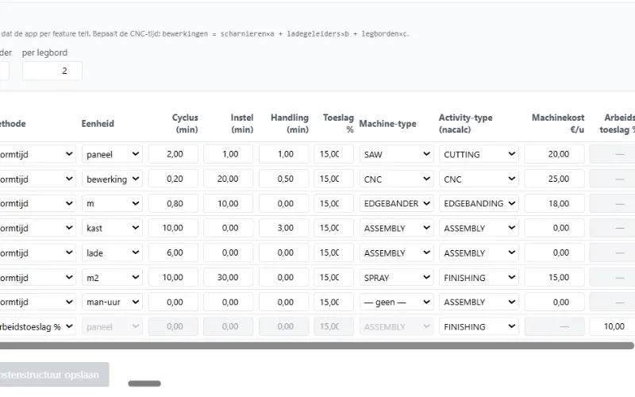This screenshot has width=635, height=397.
Task: Click the Machine-type column header
Action: pos(387,124)
